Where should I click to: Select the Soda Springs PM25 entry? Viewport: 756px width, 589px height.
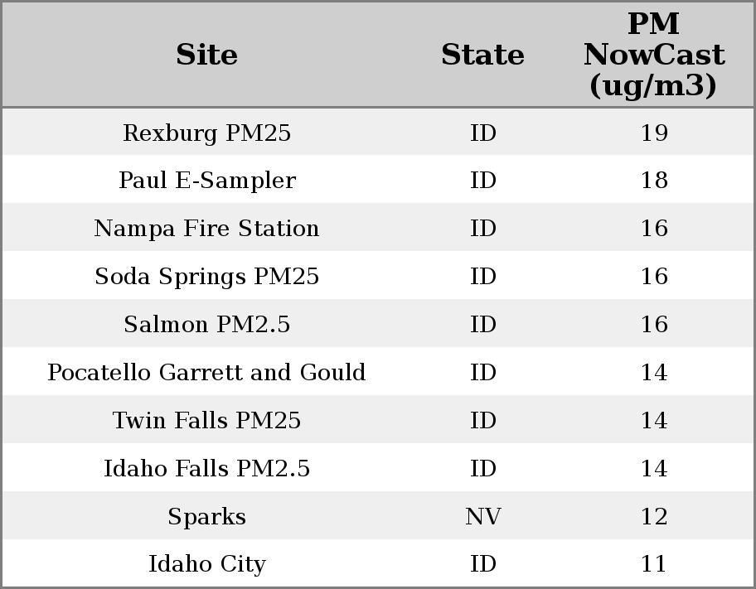tap(206, 277)
